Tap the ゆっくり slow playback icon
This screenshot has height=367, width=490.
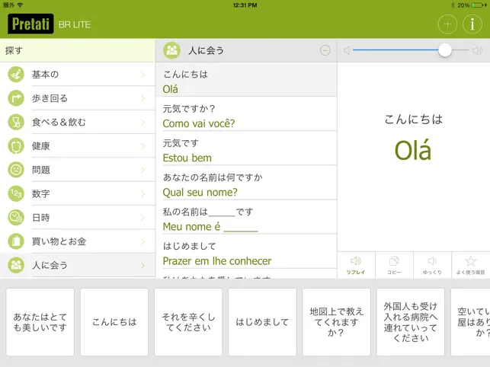coord(432,261)
